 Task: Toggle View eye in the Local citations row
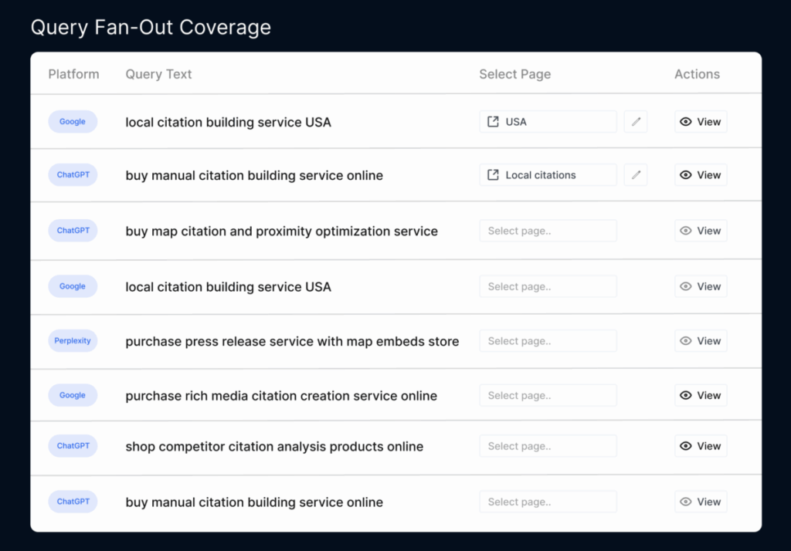coord(685,175)
